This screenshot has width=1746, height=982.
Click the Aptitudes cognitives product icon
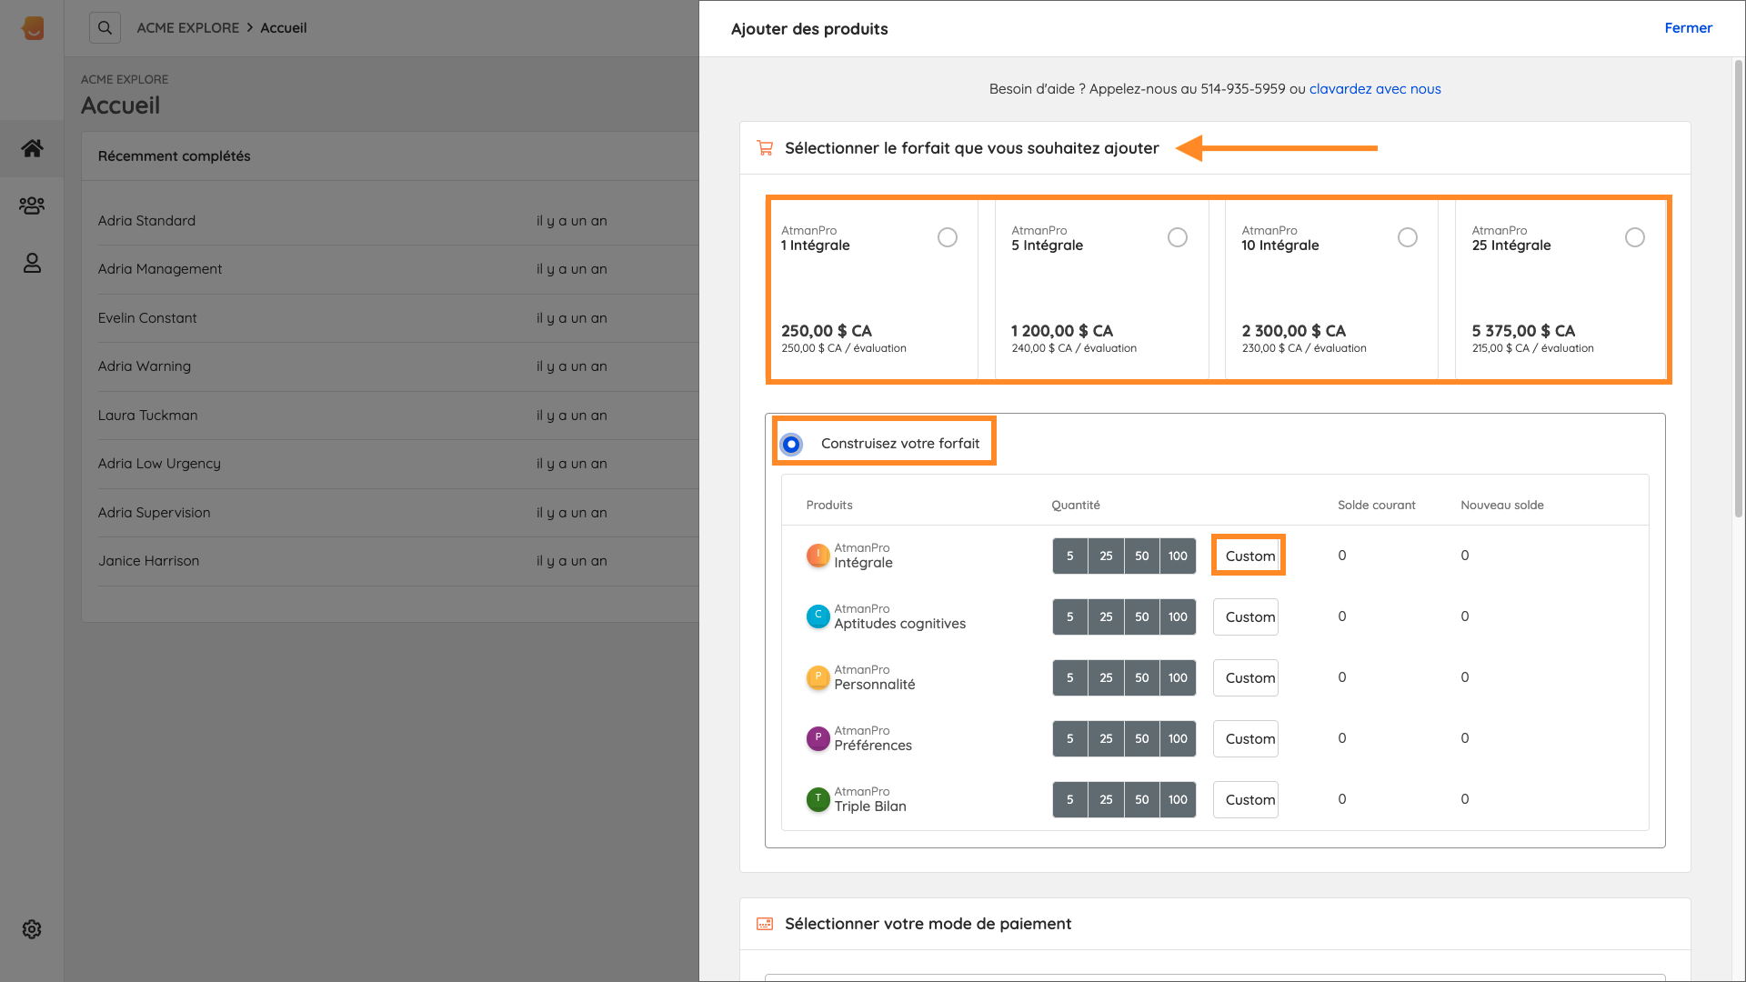818,616
